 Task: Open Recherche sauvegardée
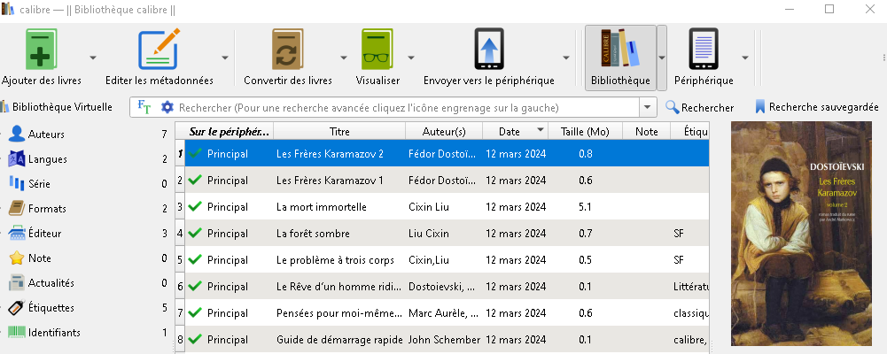(816, 107)
